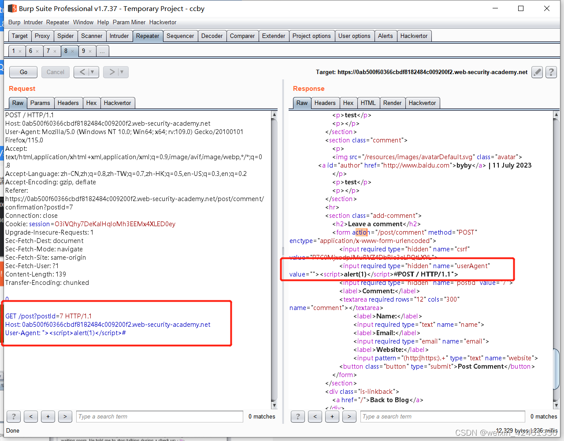Viewport: 564px width, 441px height.
Task: Close Repeater sub-tab 1
Action: tap(20, 51)
